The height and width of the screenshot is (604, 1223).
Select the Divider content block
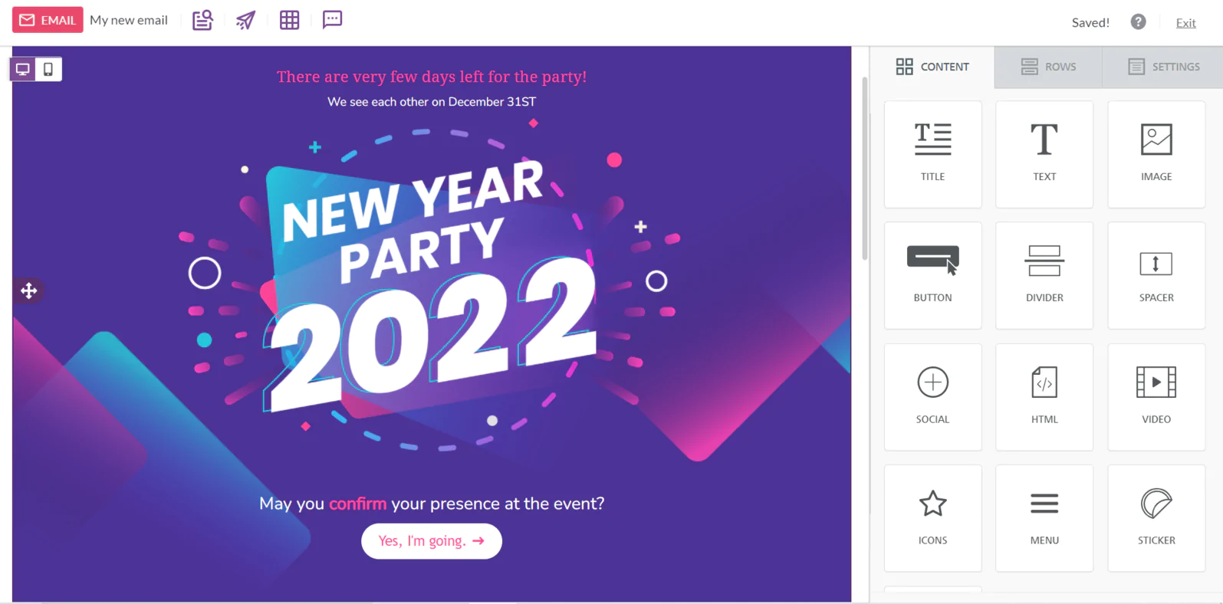coord(1044,275)
